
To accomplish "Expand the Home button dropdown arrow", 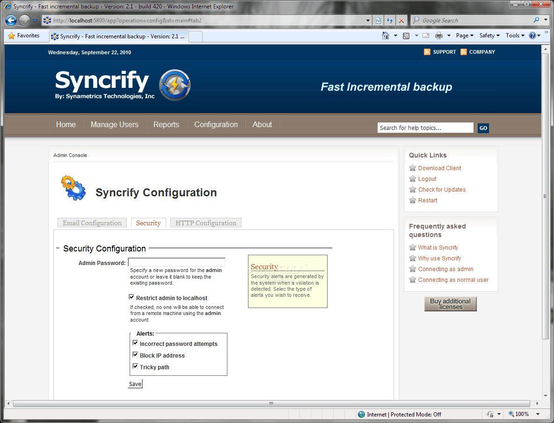I will pos(395,36).
